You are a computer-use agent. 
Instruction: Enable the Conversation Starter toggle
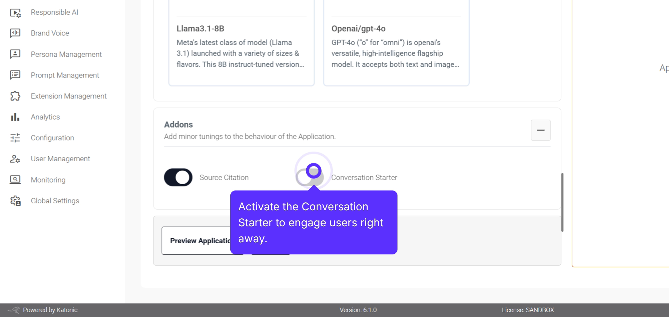coord(309,178)
